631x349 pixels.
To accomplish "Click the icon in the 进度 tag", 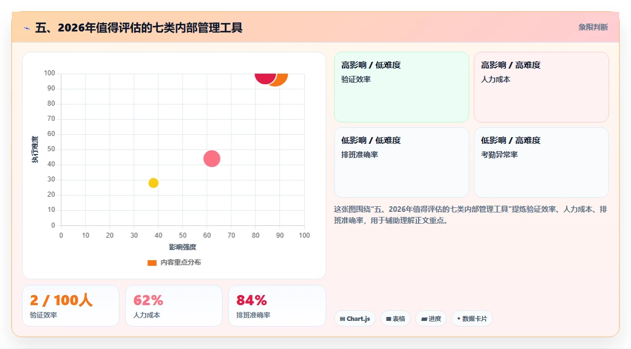I will pos(424,319).
